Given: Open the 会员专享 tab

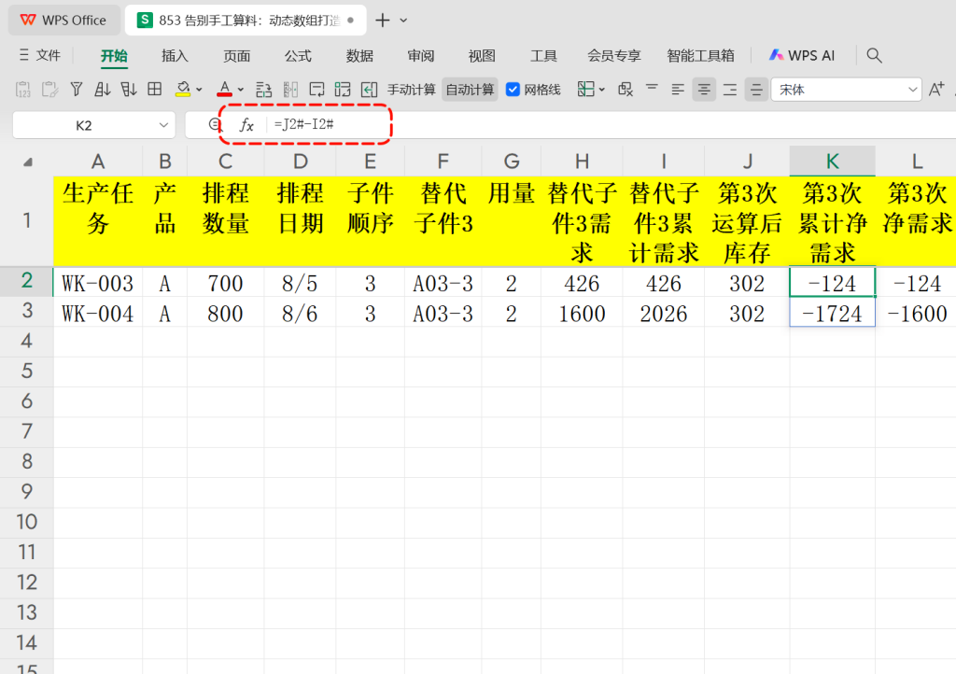Looking at the screenshot, I should [614, 56].
